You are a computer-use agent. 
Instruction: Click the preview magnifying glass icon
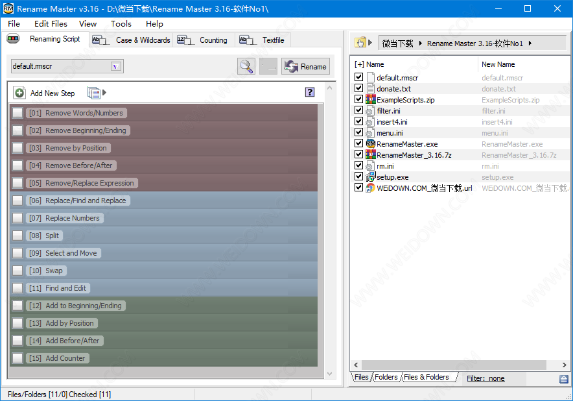(x=246, y=66)
